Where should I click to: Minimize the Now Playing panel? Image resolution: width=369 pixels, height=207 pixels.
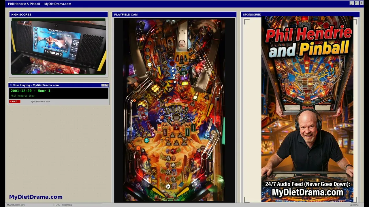pyautogui.click(x=103, y=85)
